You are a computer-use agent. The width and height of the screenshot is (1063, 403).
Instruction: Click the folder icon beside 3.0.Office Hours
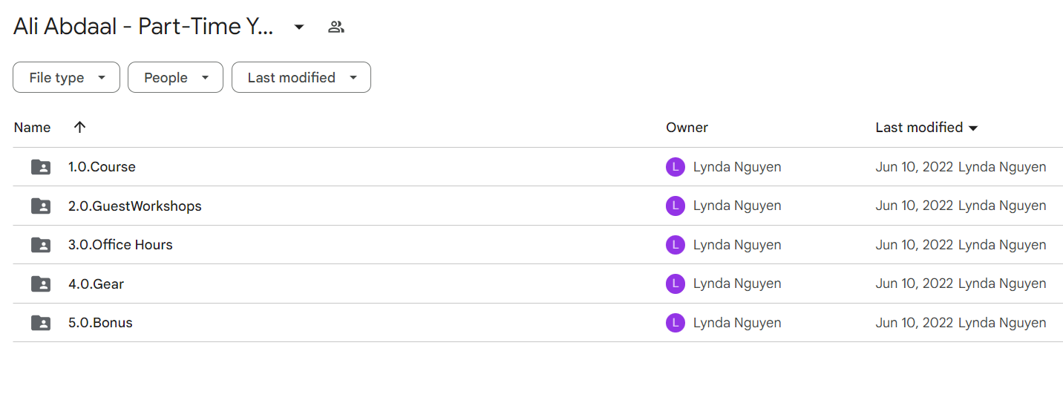pyautogui.click(x=41, y=245)
